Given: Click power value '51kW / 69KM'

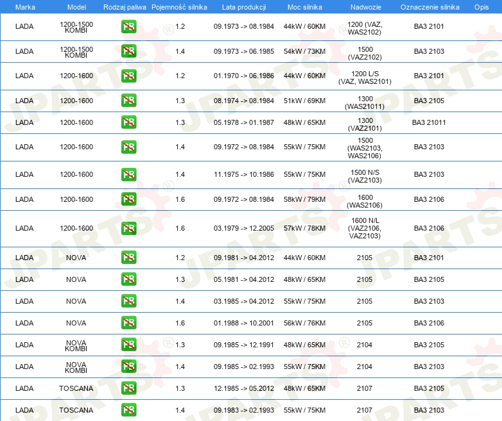Looking at the screenshot, I should [x=304, y=101].
